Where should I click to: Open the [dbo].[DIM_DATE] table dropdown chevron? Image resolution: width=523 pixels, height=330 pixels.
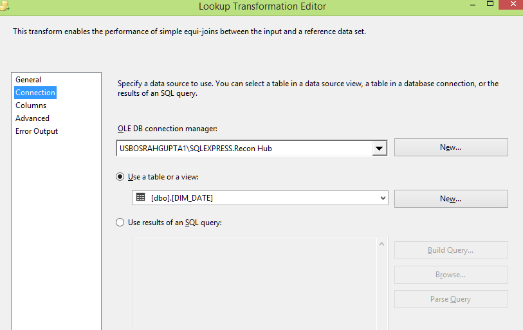coord(383,198)
